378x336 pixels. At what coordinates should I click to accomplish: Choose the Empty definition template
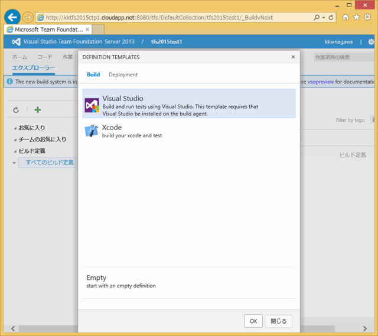pyautogui.click(x=189, y=283)
